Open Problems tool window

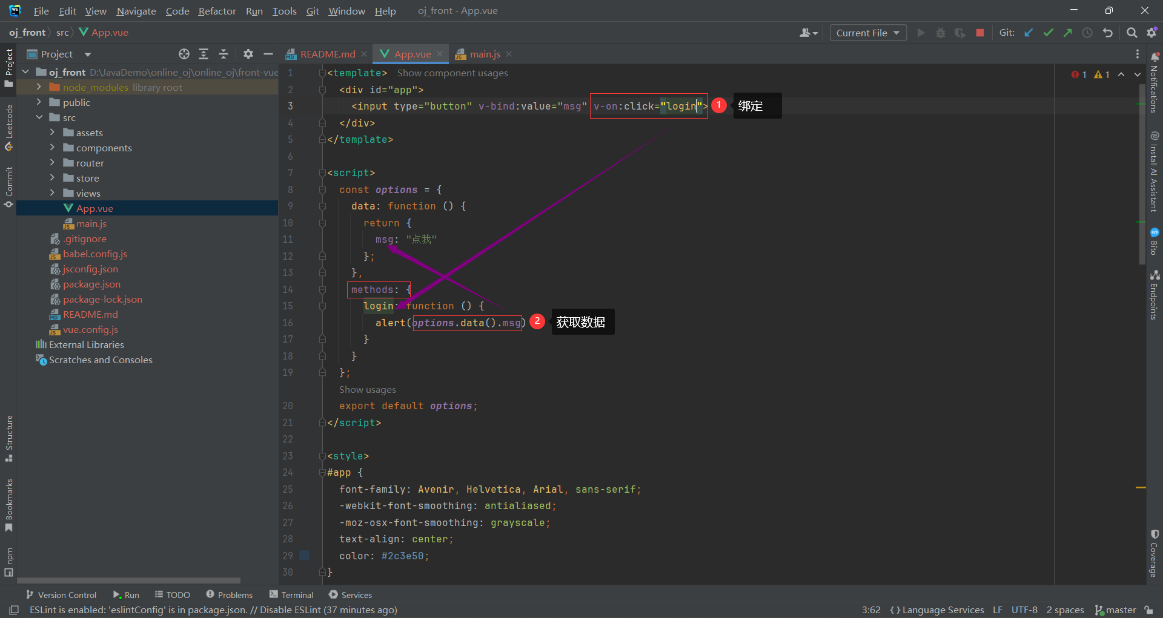click(229, 595)
